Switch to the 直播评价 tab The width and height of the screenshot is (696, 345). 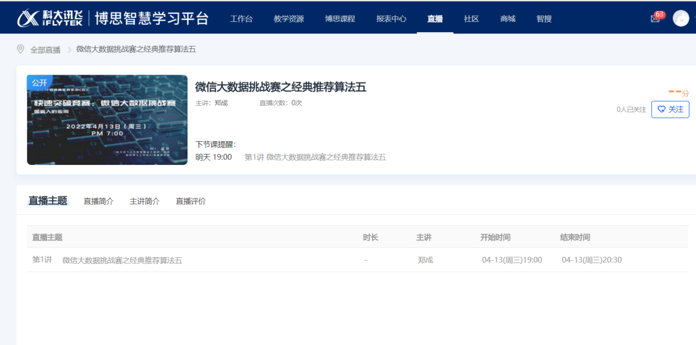[x=190, y=201]
